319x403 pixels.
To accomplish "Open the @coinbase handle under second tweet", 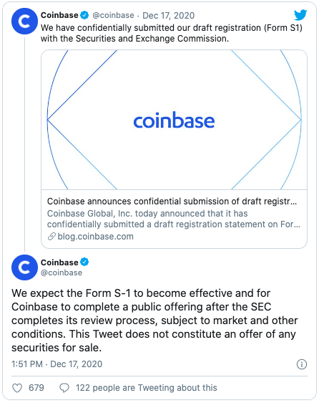I will coord(62,272).
